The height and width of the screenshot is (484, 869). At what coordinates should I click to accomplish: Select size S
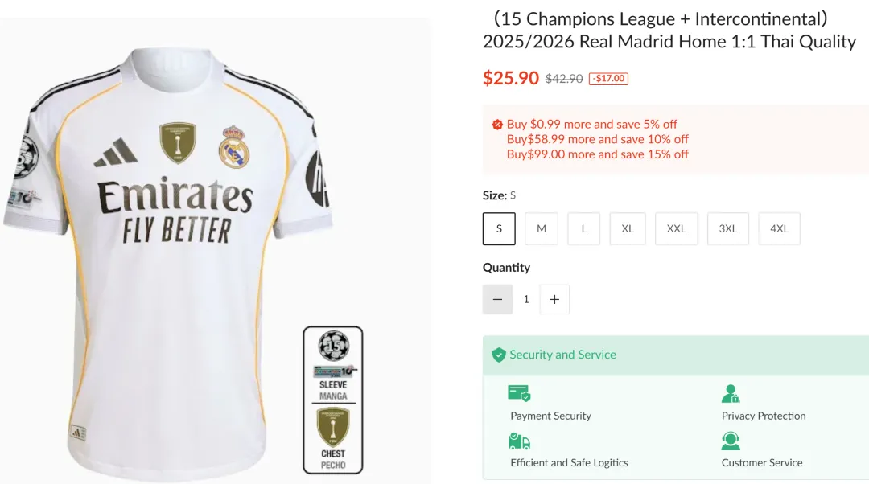coord(499,228)
